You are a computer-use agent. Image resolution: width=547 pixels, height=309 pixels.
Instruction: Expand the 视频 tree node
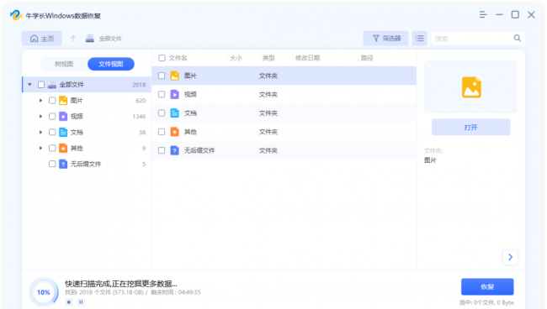41,116
